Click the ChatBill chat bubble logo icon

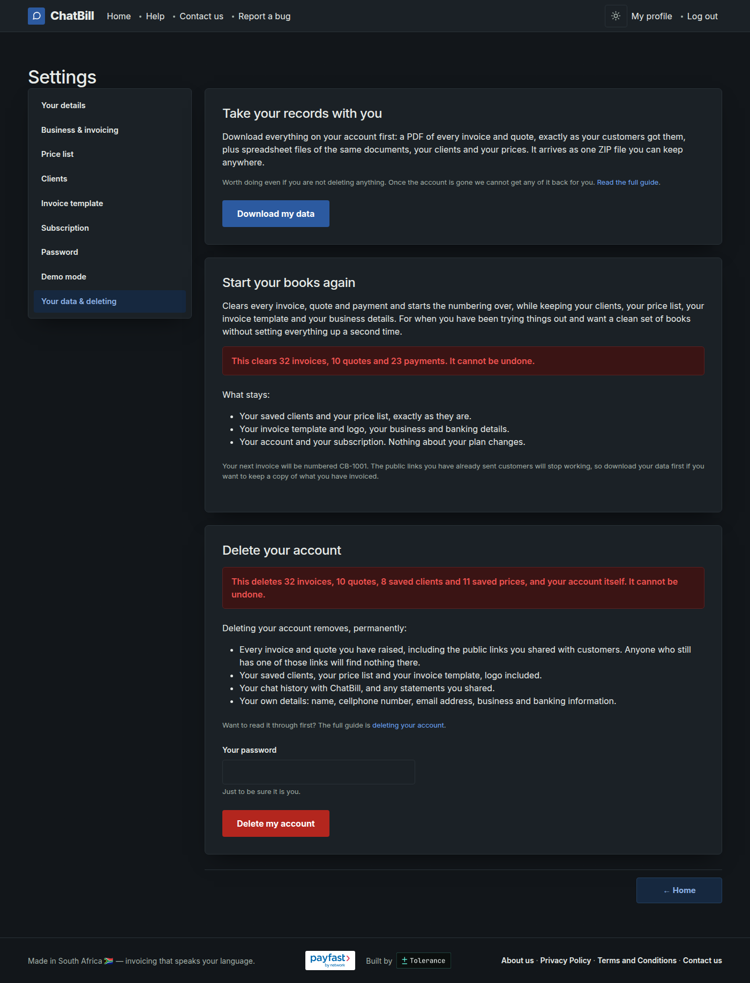tap(36, 16)
